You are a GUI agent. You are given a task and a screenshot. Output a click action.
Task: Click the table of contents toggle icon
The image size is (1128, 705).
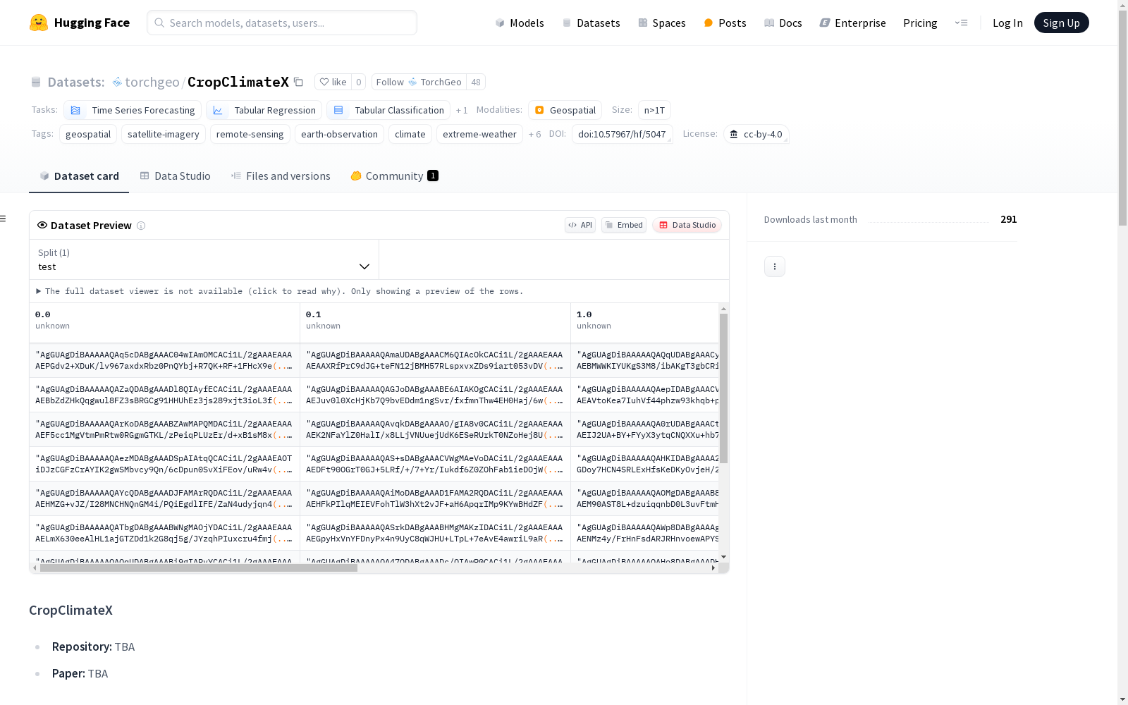tap(4, 219)
